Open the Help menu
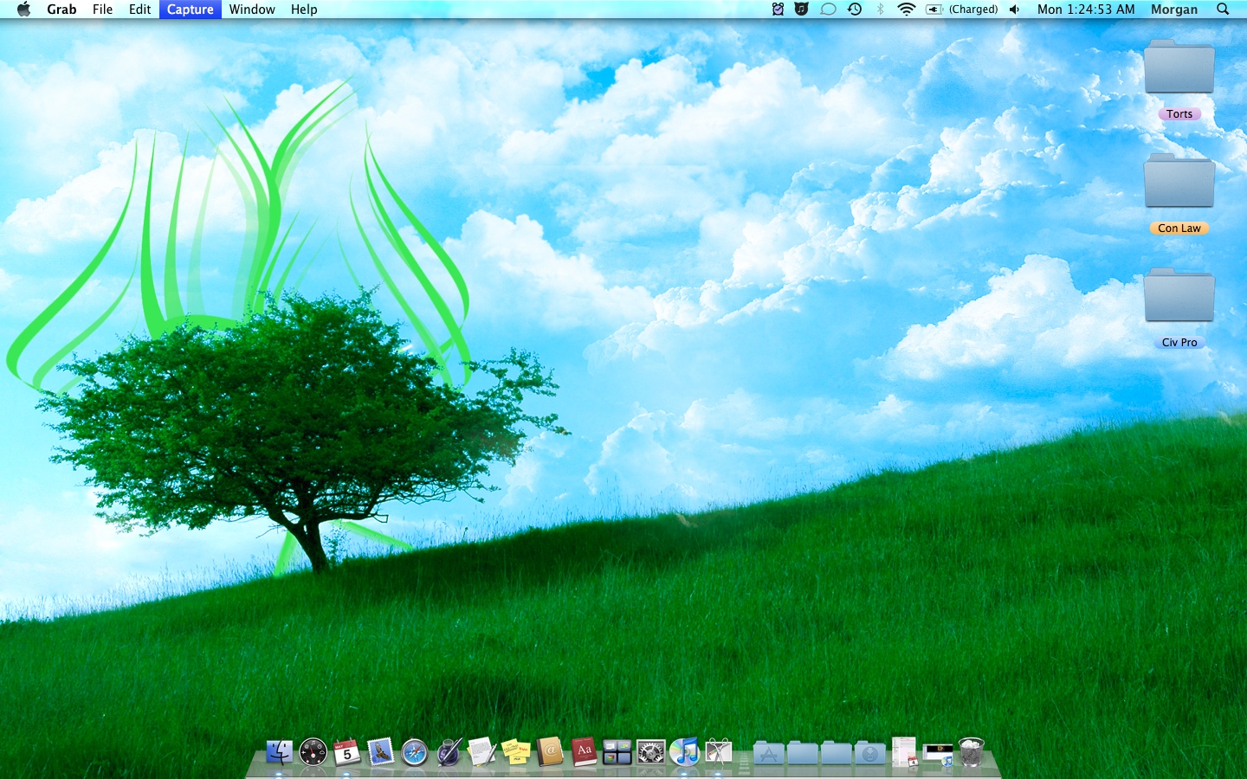 (304, 10)
